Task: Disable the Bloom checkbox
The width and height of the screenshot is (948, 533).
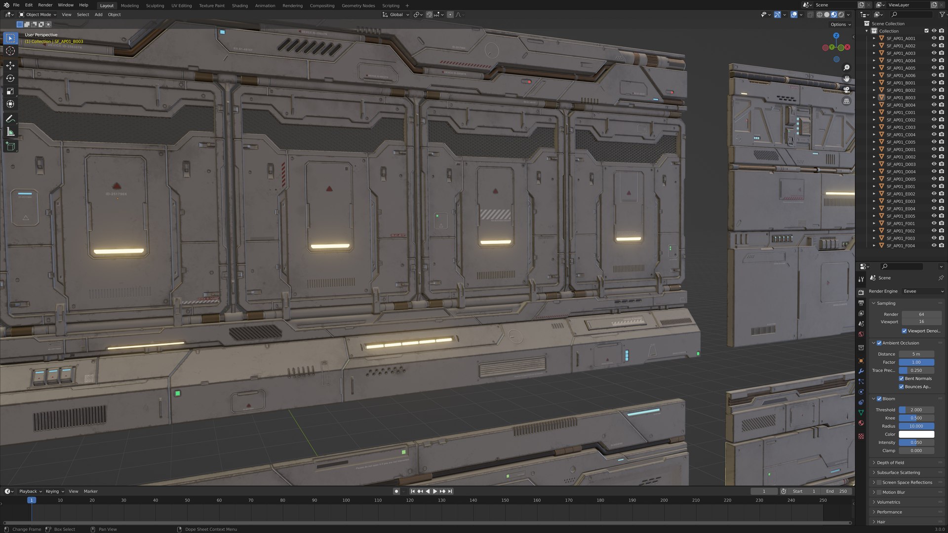Action: point(879,399)
